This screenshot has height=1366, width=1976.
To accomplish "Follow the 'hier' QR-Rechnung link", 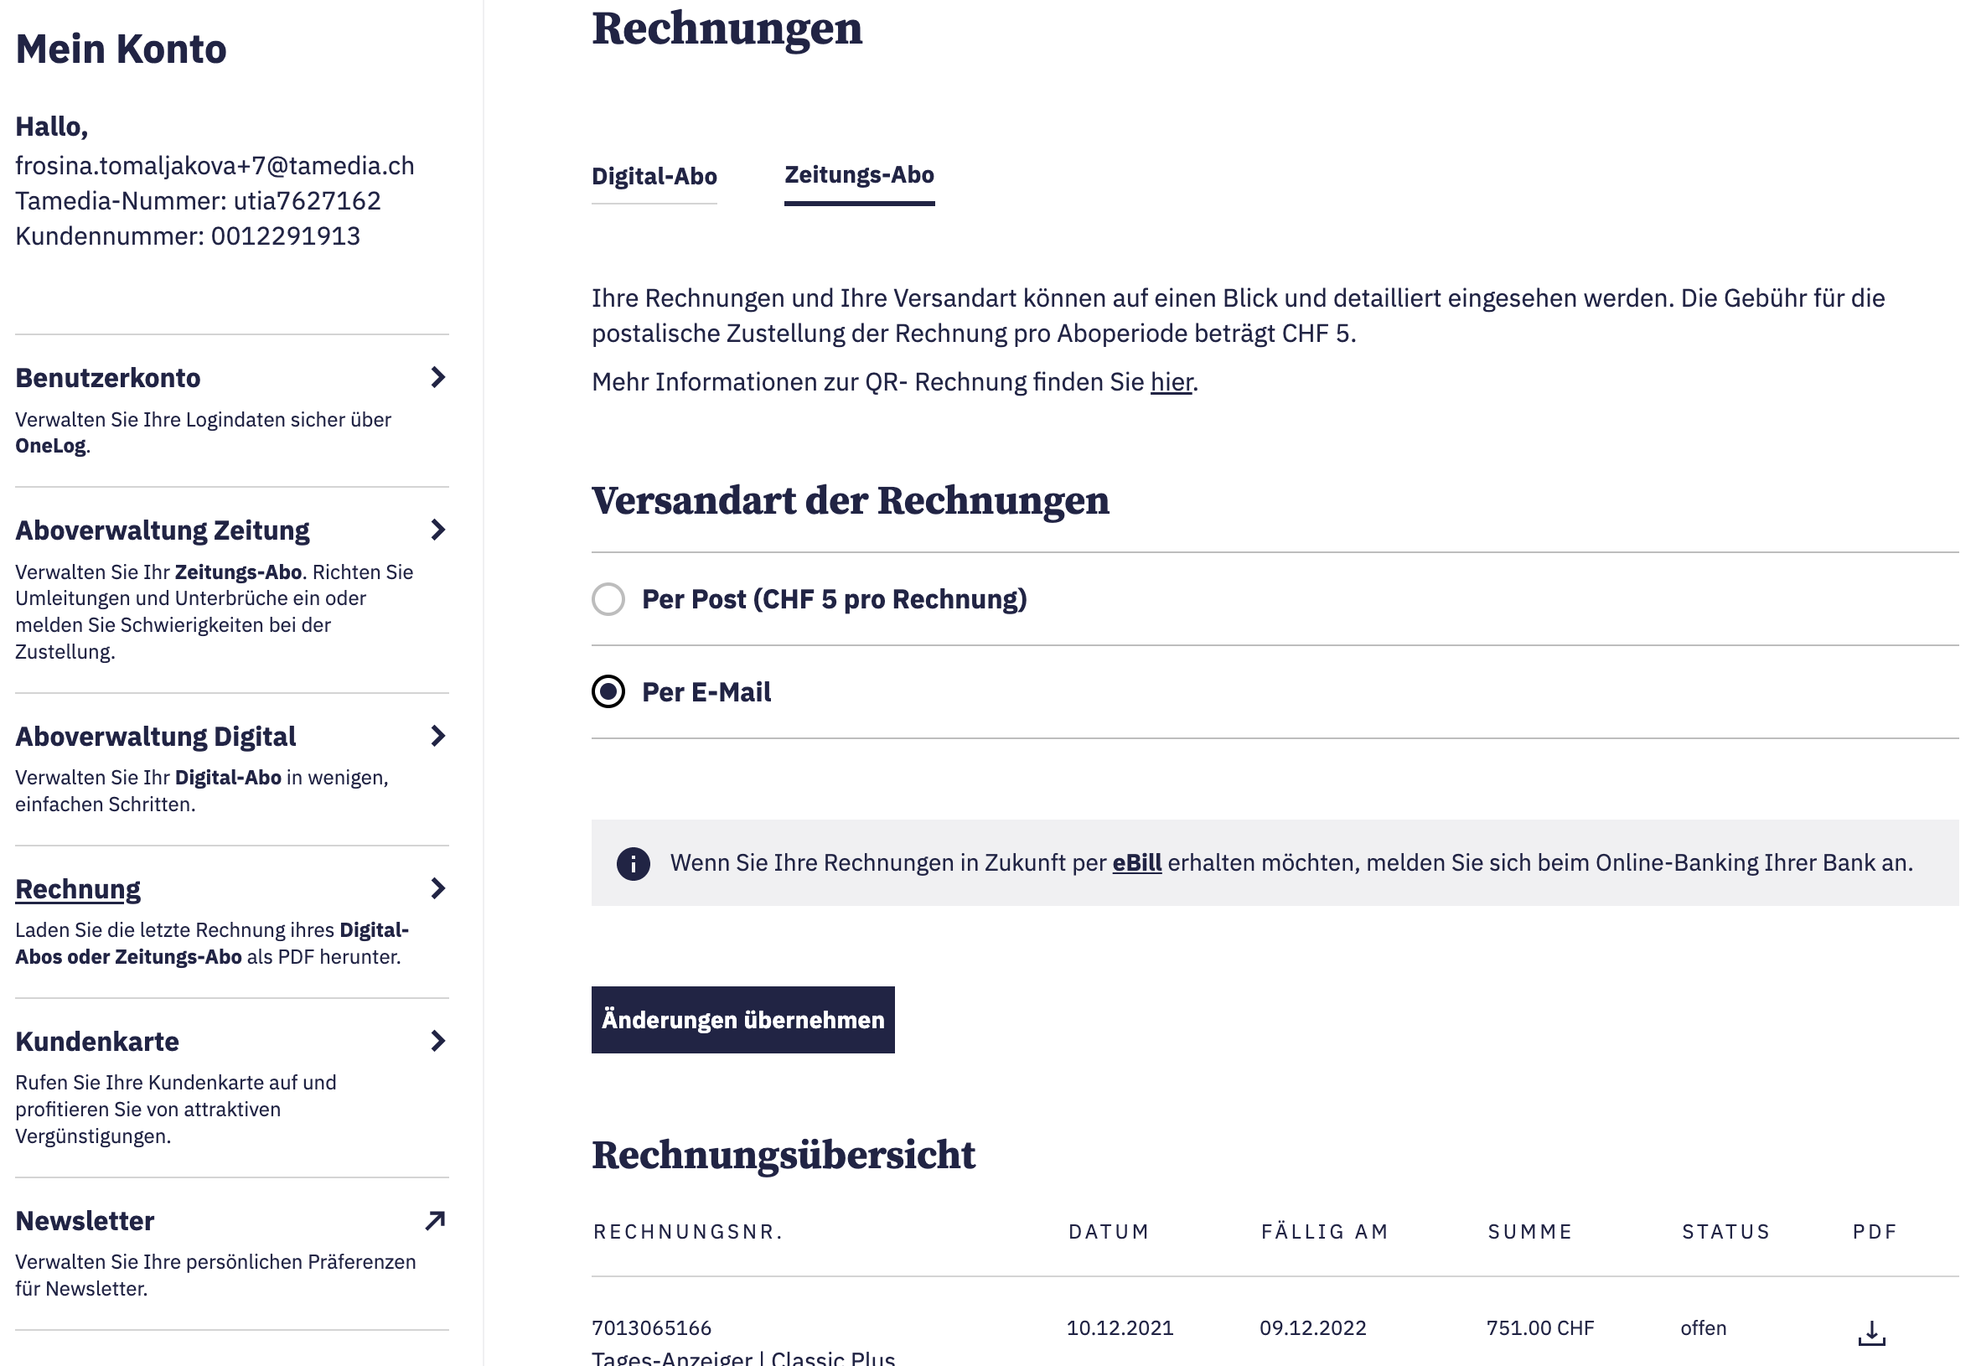I will pyautogui.click(x=1170, y=383).
